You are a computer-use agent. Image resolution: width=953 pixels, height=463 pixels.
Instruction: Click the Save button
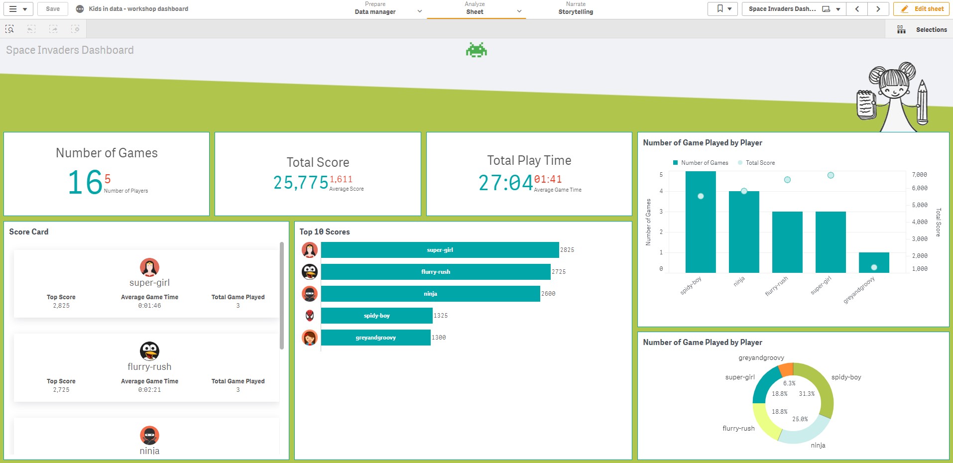53,9
